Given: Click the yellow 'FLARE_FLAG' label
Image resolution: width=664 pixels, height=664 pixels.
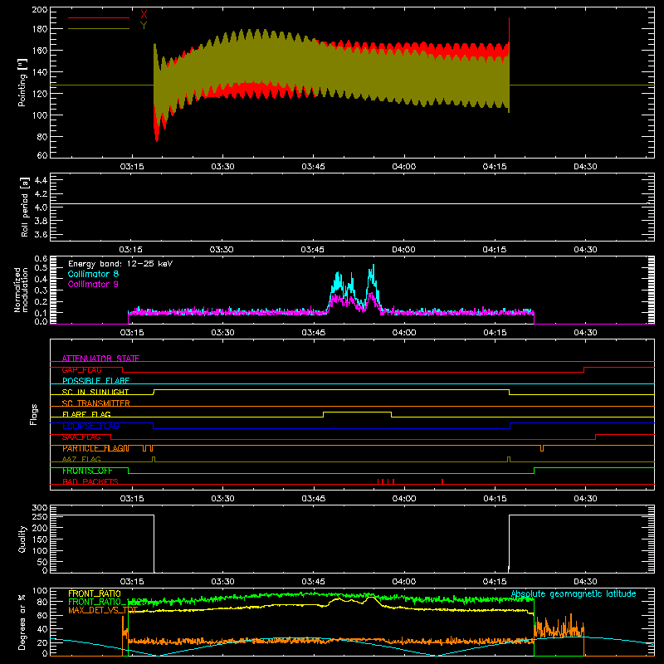Looking at the screenshot, I should (86, 414).
